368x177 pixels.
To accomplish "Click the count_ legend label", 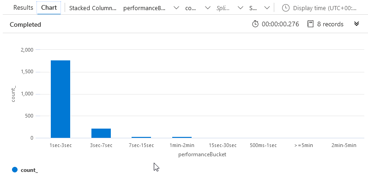I will [x=30, y=170].
